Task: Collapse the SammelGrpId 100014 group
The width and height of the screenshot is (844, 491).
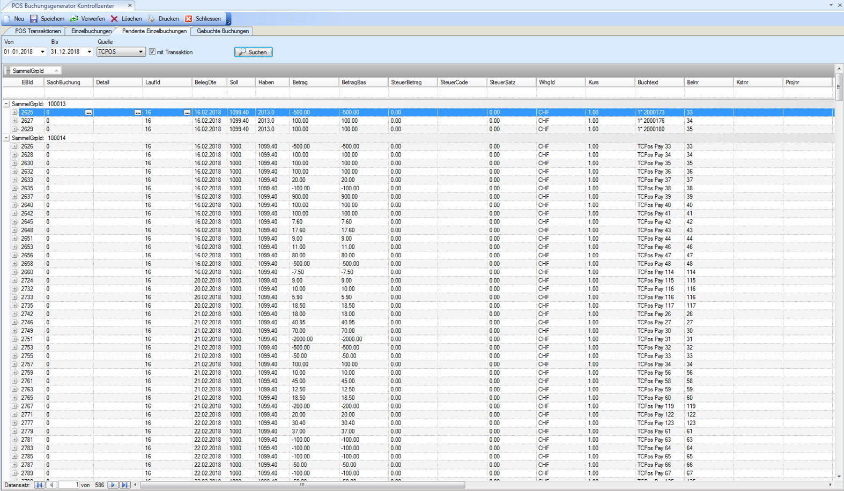Action: coord(6,138)
